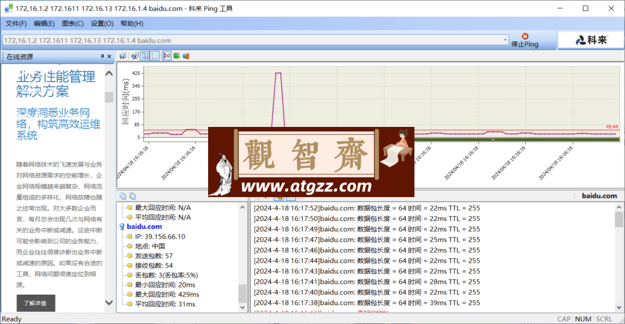Toggle the line chart mode icon
Viewport: 625px width, 324px height.
tap(167, 56)
